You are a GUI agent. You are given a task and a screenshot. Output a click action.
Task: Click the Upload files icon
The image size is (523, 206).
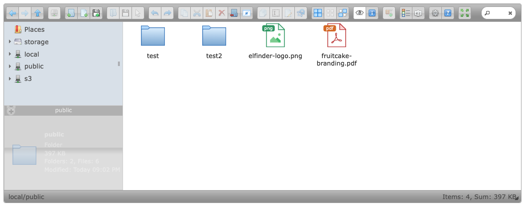coord(96,13)
